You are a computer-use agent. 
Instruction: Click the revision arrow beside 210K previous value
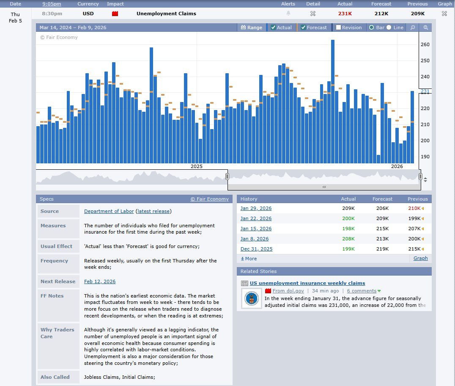pos(423,209)
